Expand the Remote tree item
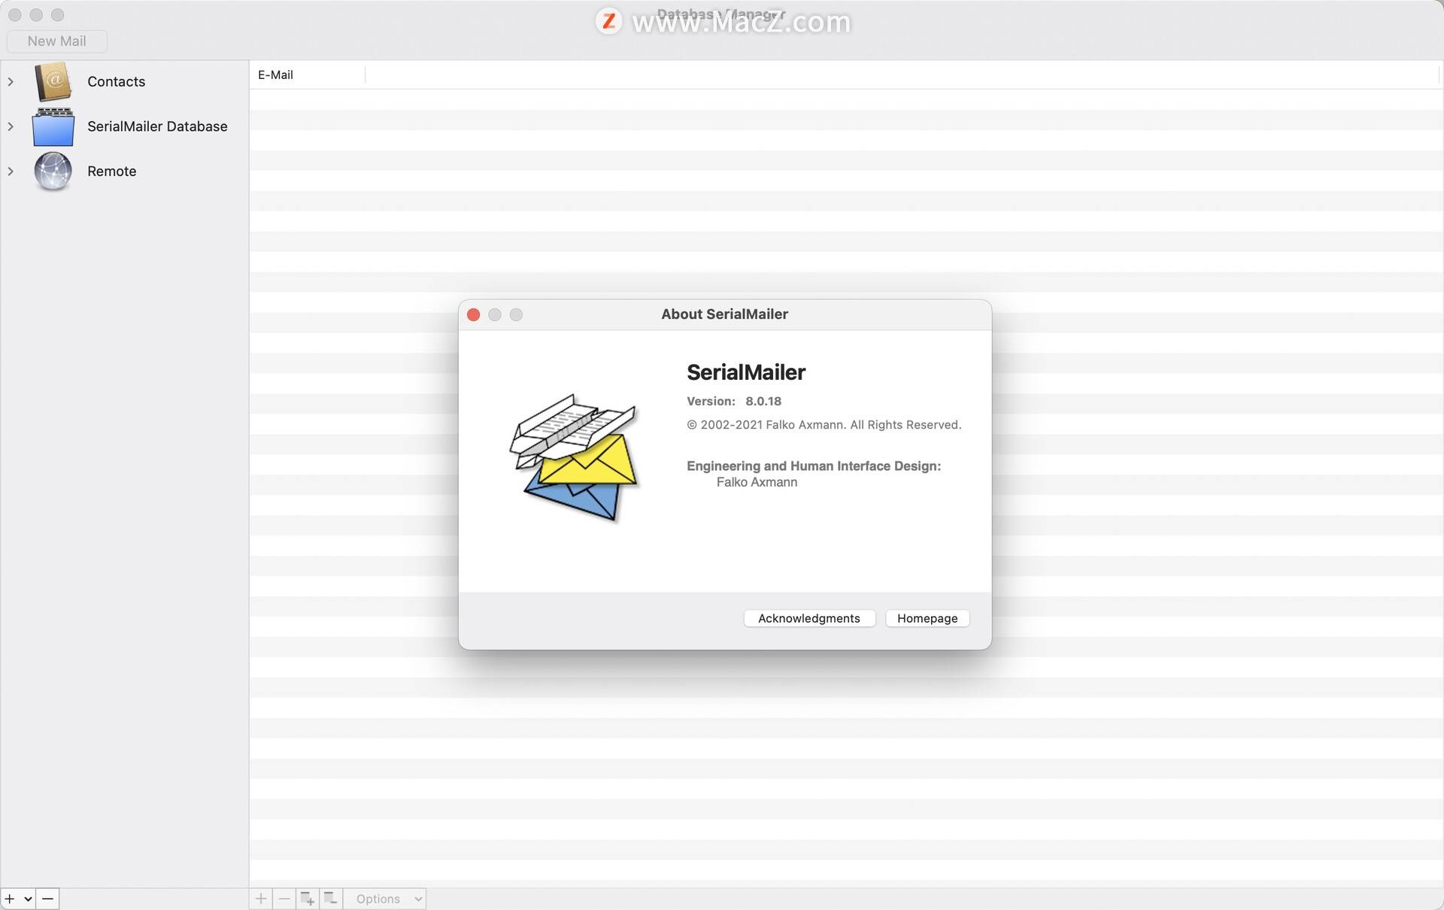Viewport: 1444px width, 910px height. click(11, 171)
